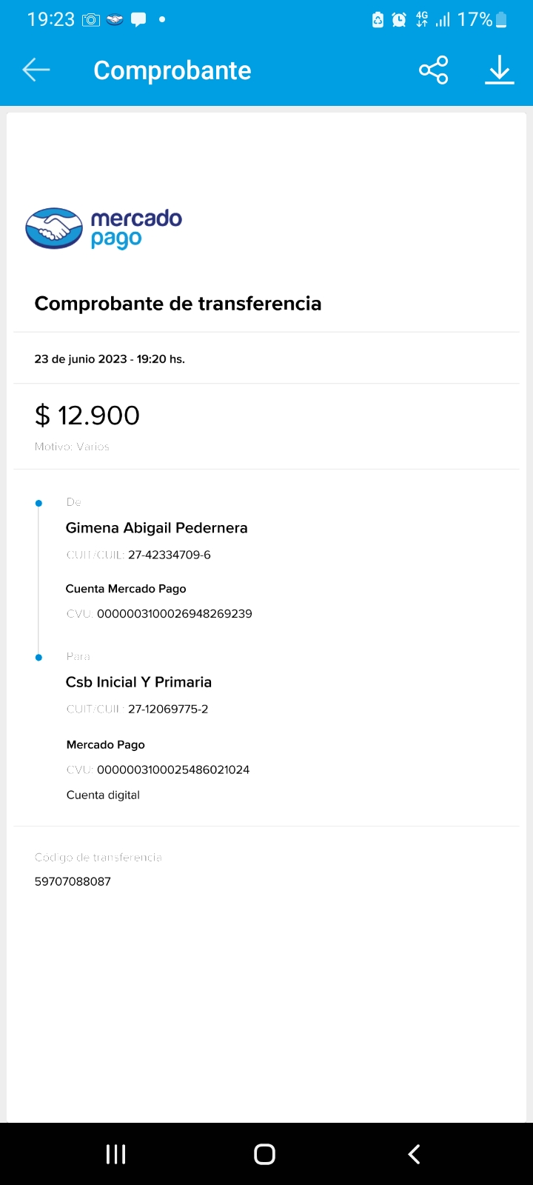The height and width of the screenshot is (1185, 533).
Task: Tap transfer code 59707088087
Action: [73, 881]
